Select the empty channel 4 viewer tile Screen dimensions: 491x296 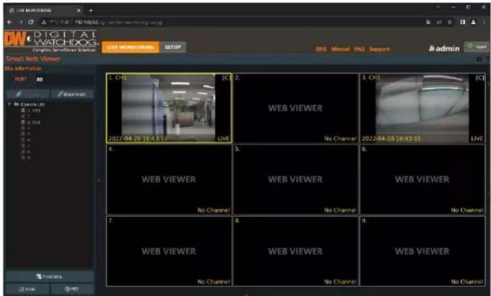pos(169,180)
